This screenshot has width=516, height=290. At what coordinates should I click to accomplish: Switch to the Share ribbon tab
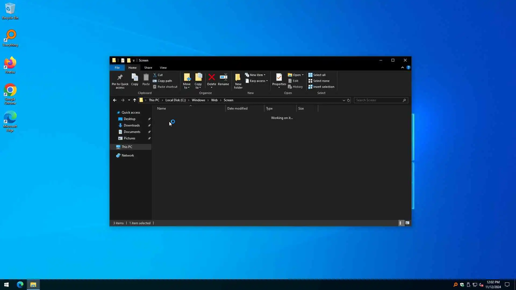point(148,68)
